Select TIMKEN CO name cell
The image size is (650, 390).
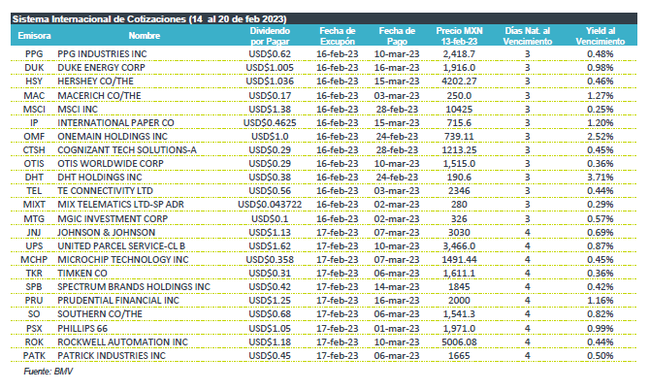tap(82, 274)
